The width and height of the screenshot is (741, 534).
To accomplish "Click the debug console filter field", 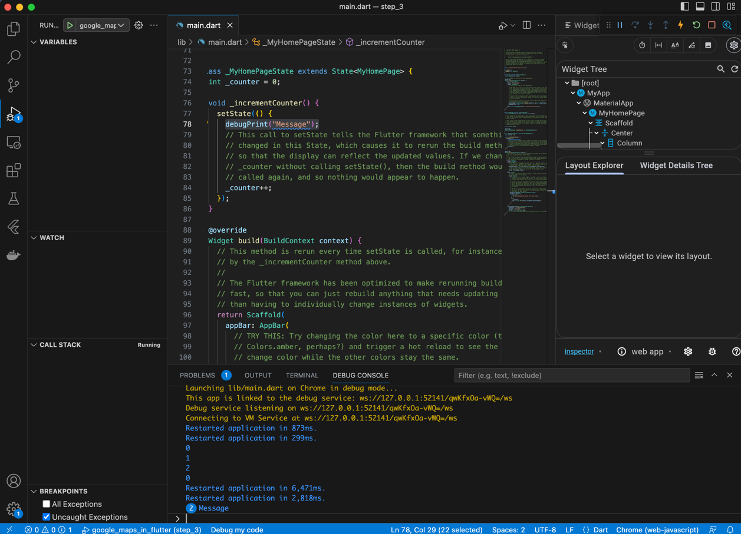I will (571, 375).
